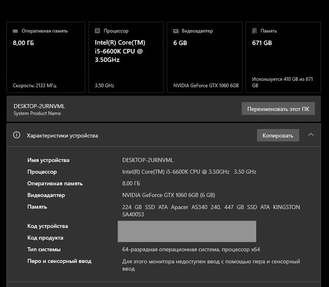Click the Код продукта label
Screen dimensions: 329x287
click(45, 238)
